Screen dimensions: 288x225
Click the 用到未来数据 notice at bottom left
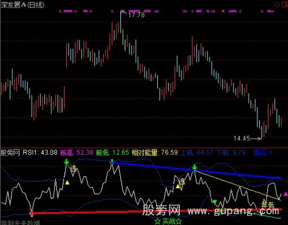20,223
